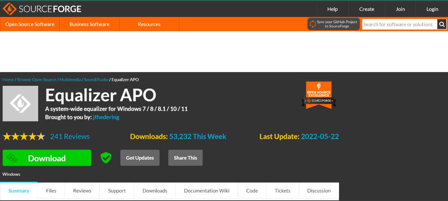Click the Browse Open Source breadcrumb
Viewport: 448px width, 201px height.
click(x=36, y=80)
